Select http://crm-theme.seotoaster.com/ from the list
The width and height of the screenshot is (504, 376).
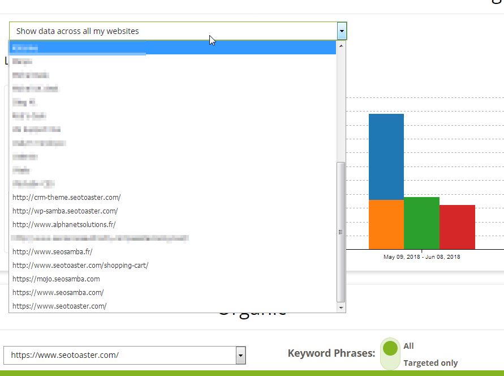coord(66,197)
